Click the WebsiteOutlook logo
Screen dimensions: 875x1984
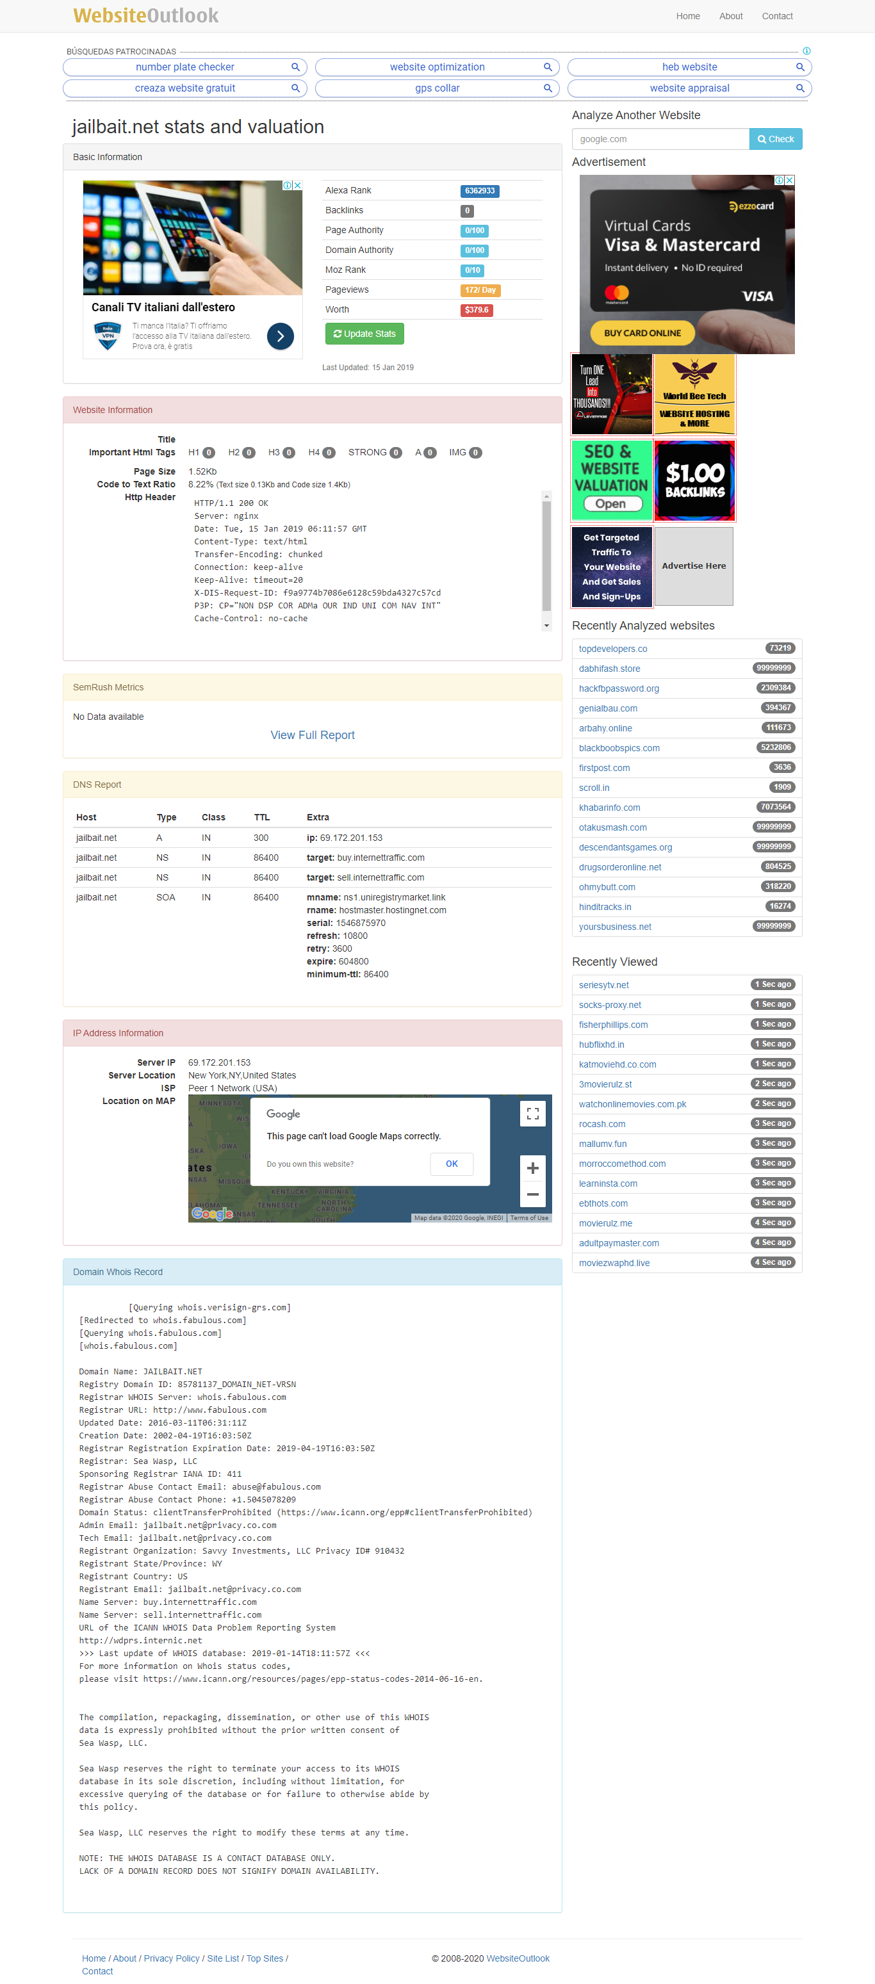[145, 15]
